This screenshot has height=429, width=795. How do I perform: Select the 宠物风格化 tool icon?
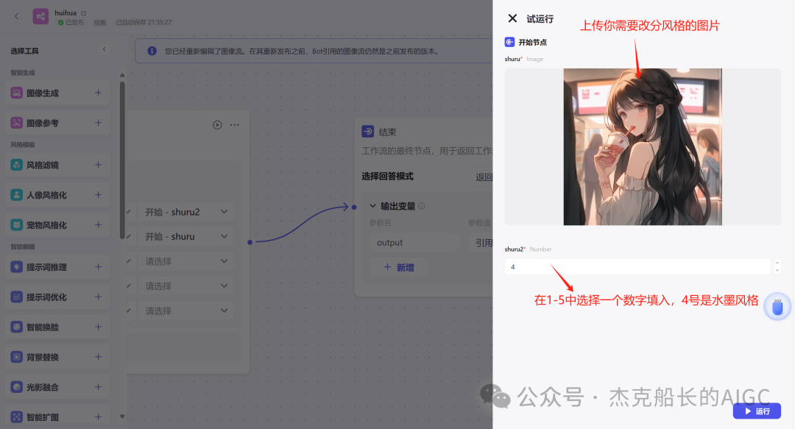click(17, 224)
